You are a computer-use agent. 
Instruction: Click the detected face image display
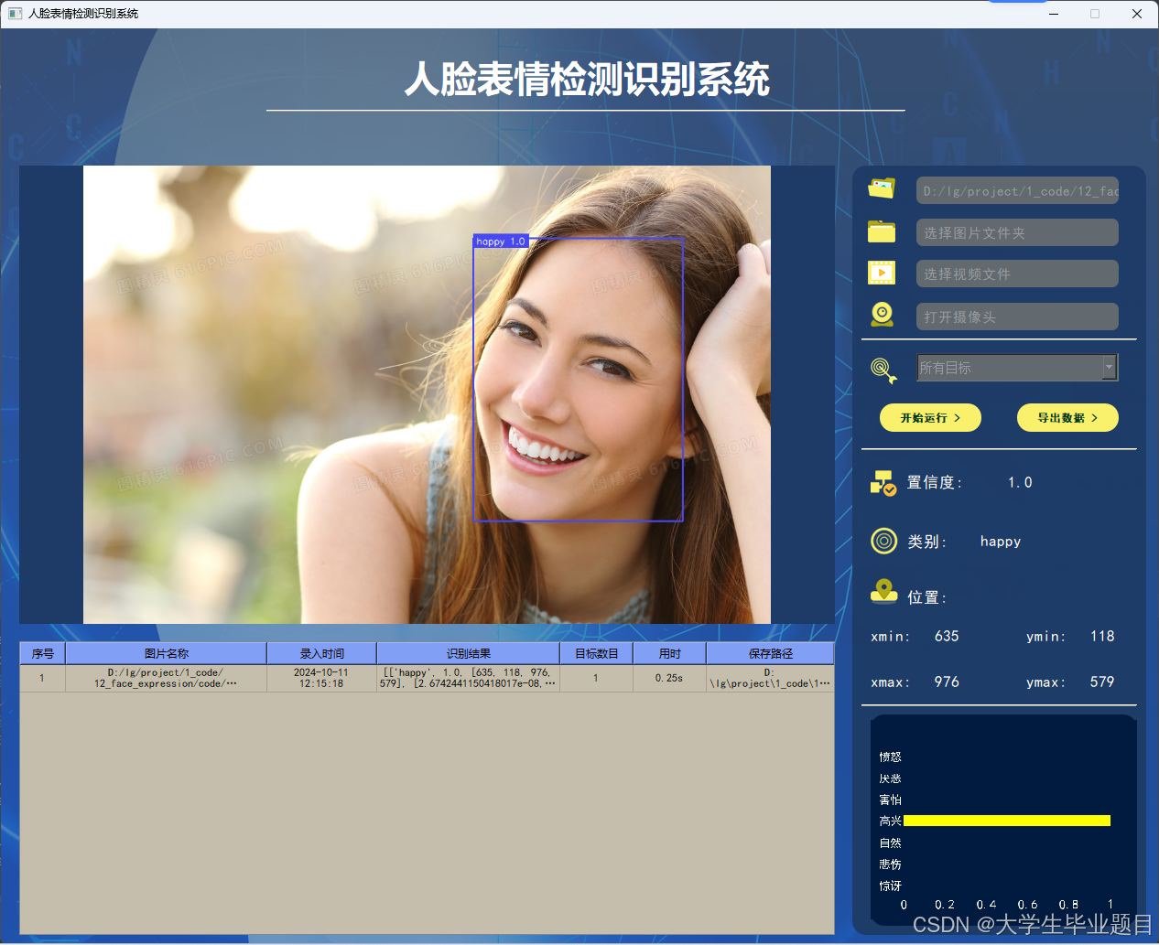427,394
